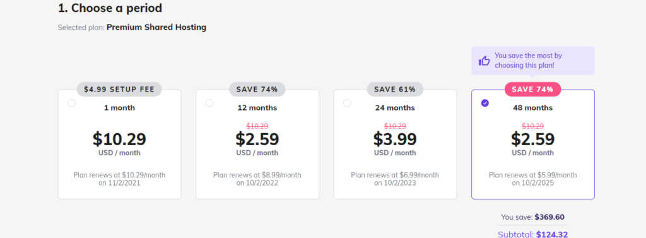Screen dimensions: 646x238
Task: Click the 48 months plan title
Action: pyautogui.click(x=532, y=108)
